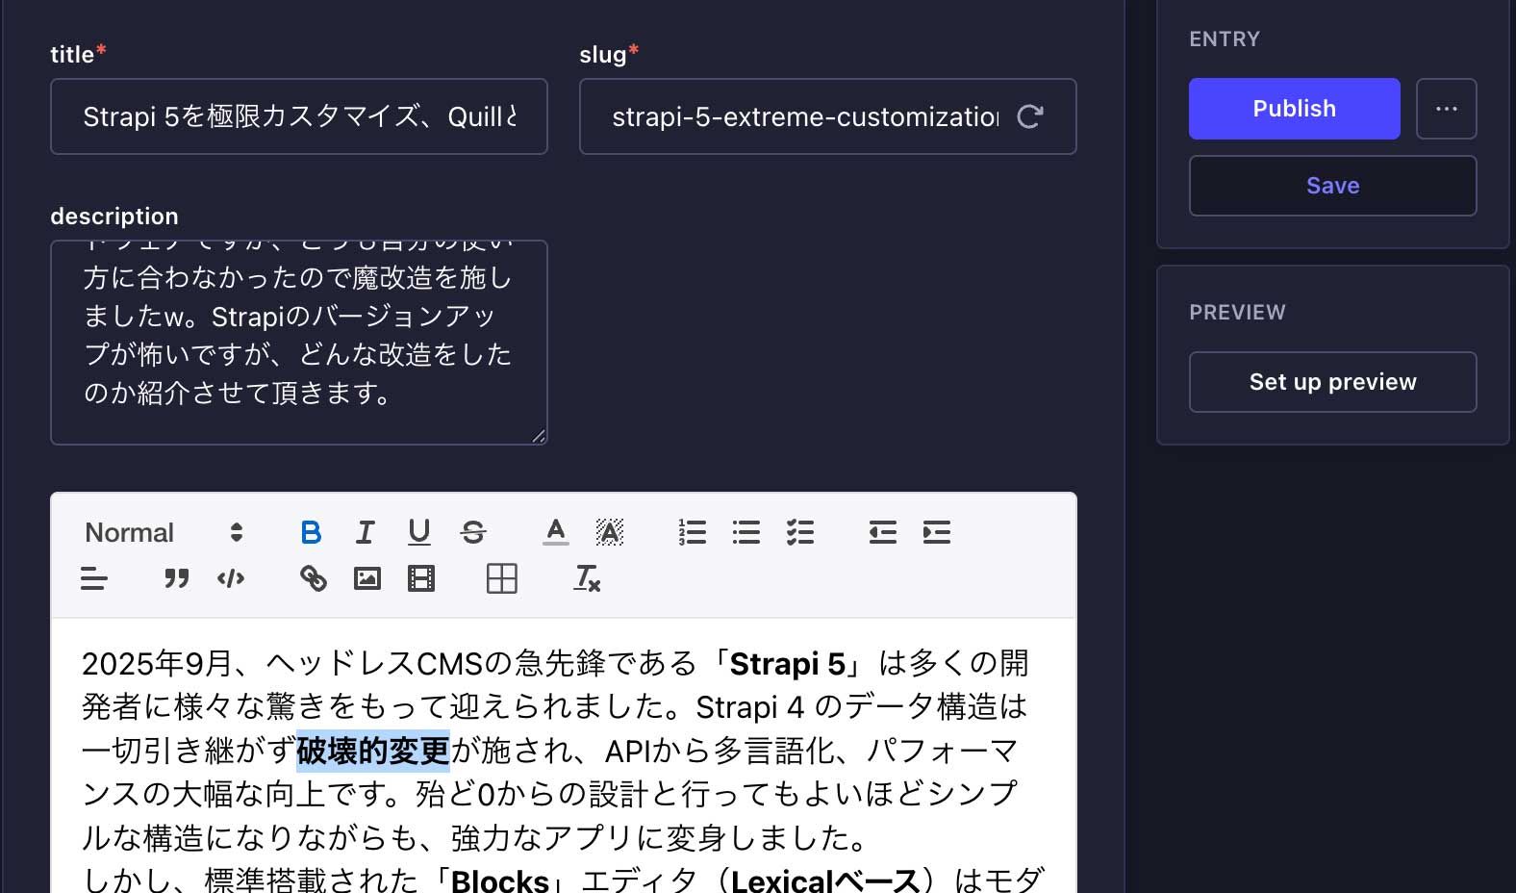Toggle underline formatting
The width and height of the screenshot is (1516, 893).
tap(418, 532)
